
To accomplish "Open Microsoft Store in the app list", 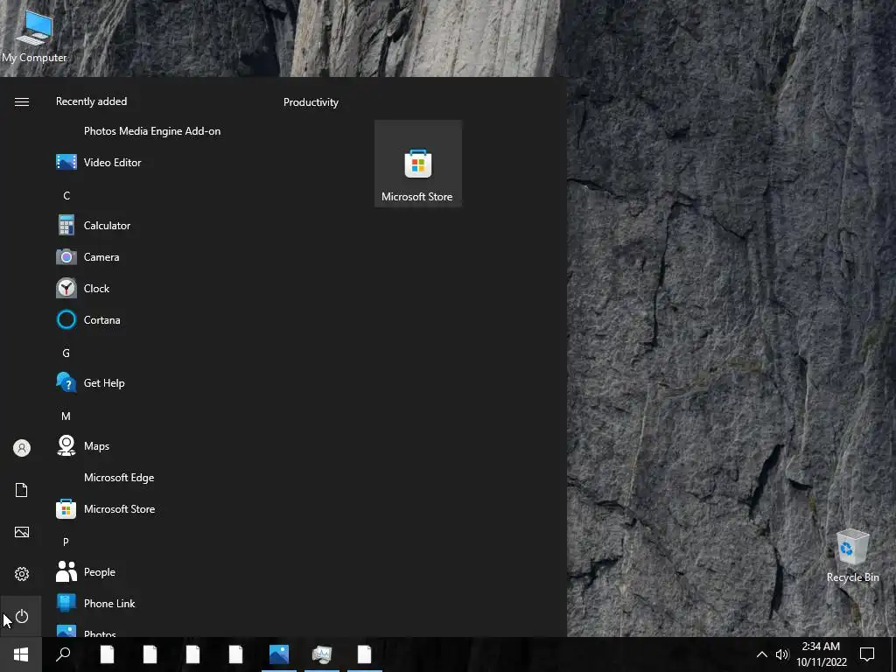I will pos(154,508).
